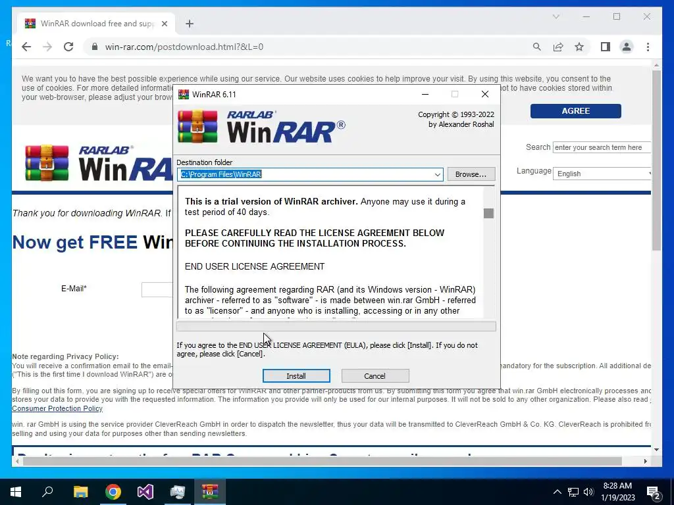The image size is (674, 505).
Task: Open the Chrome profile avatar menu
Action: coord(627,47)
